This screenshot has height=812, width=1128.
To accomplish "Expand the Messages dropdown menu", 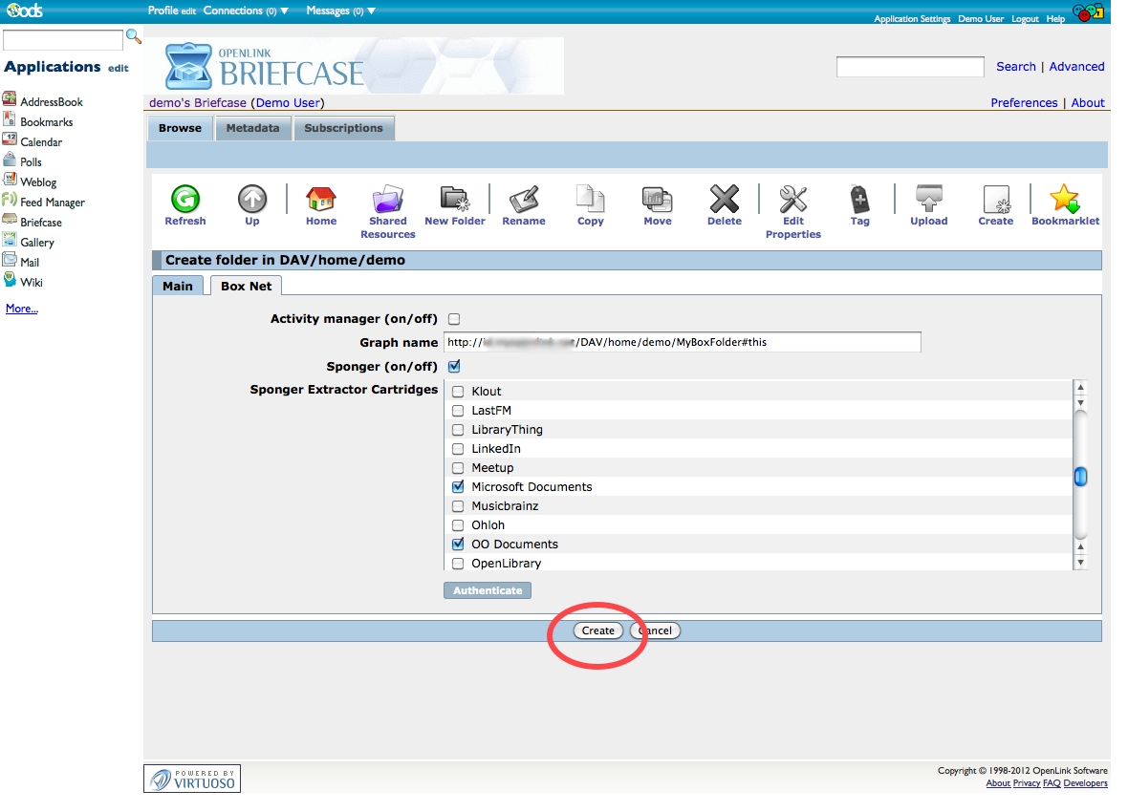I will coord(340,11).
